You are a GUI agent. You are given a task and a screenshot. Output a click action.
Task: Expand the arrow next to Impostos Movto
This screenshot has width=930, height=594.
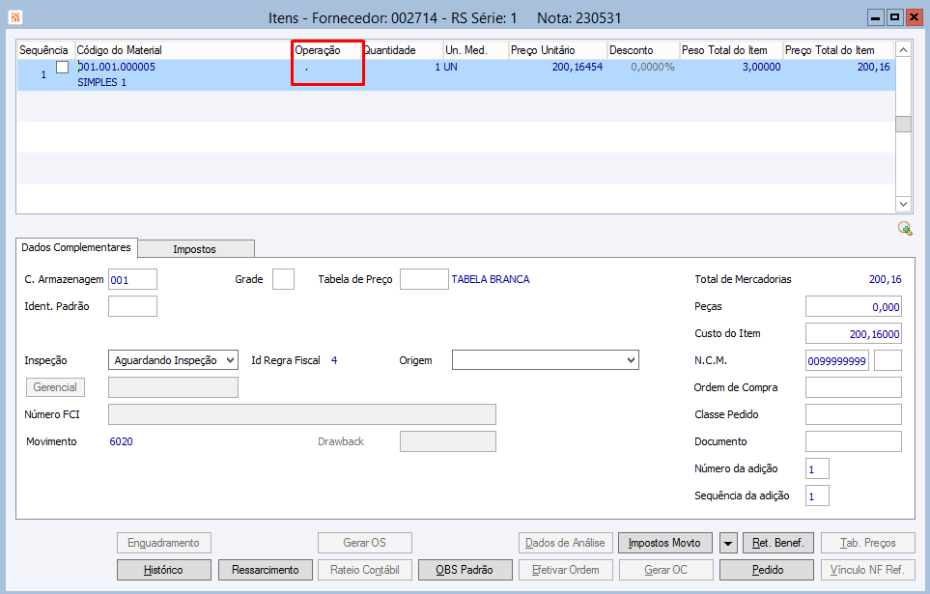728,543
